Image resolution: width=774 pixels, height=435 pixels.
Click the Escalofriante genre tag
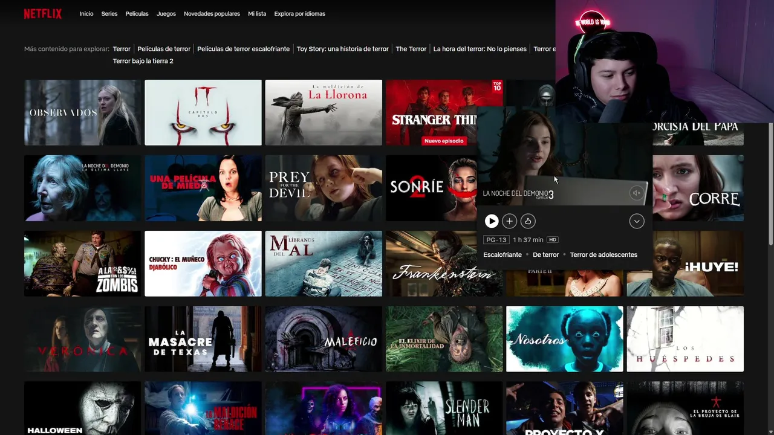click(502, 255)
